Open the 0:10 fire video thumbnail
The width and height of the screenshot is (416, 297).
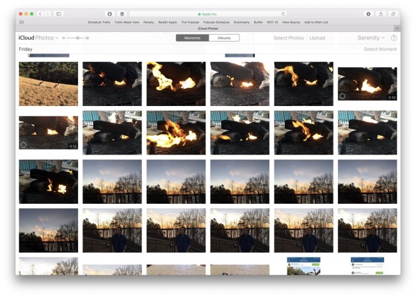pyautogui.click(x=367, y=84)
